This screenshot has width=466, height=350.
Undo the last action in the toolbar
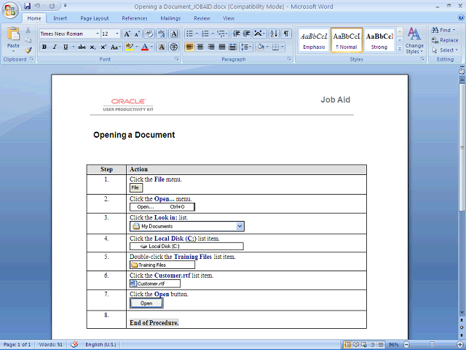tap(37, 6)
